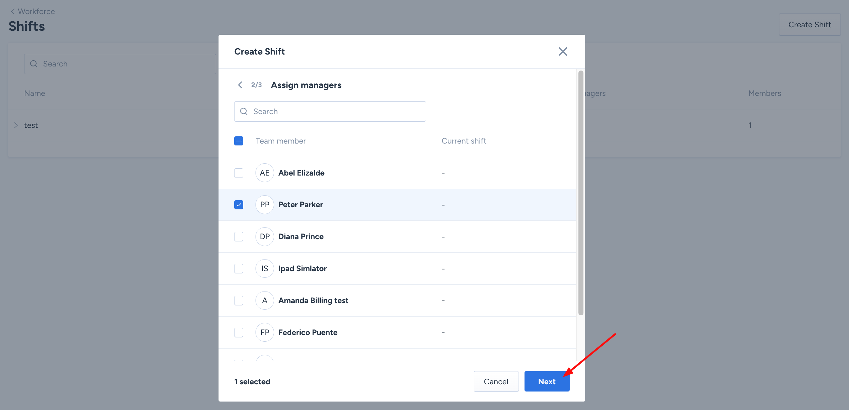
Task: Click the Current shift column header
Action: pos(464,141)
